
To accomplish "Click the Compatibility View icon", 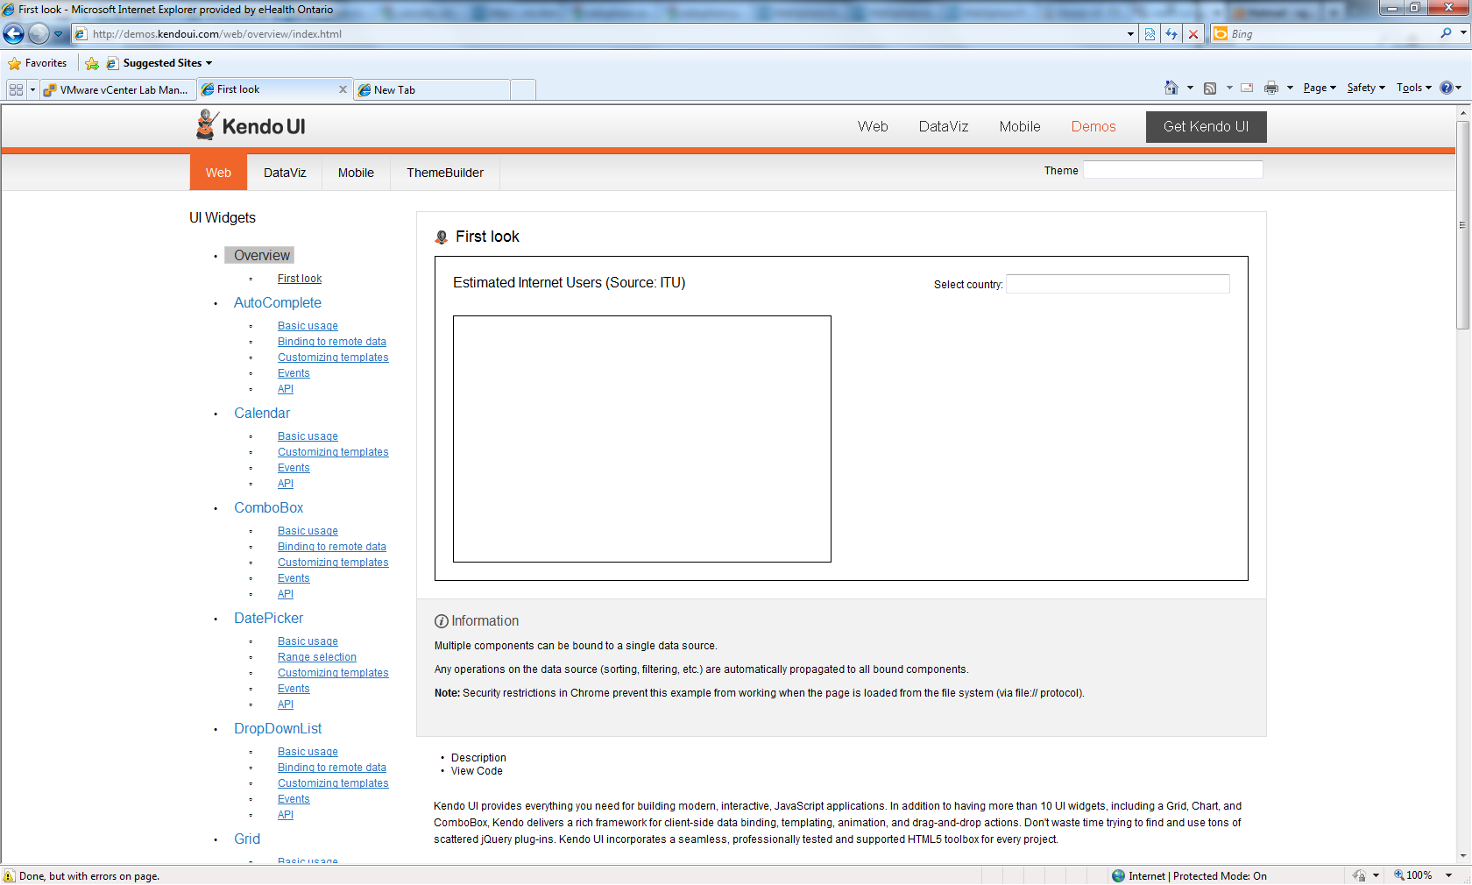I will pyautogui.click(x=1150, y=34).
